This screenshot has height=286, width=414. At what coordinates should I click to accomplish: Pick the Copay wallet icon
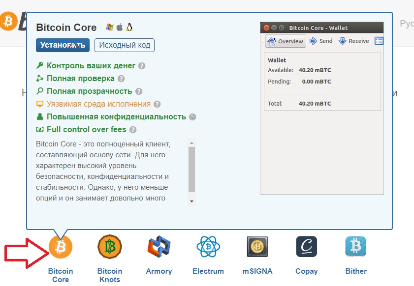pos(306,247)
